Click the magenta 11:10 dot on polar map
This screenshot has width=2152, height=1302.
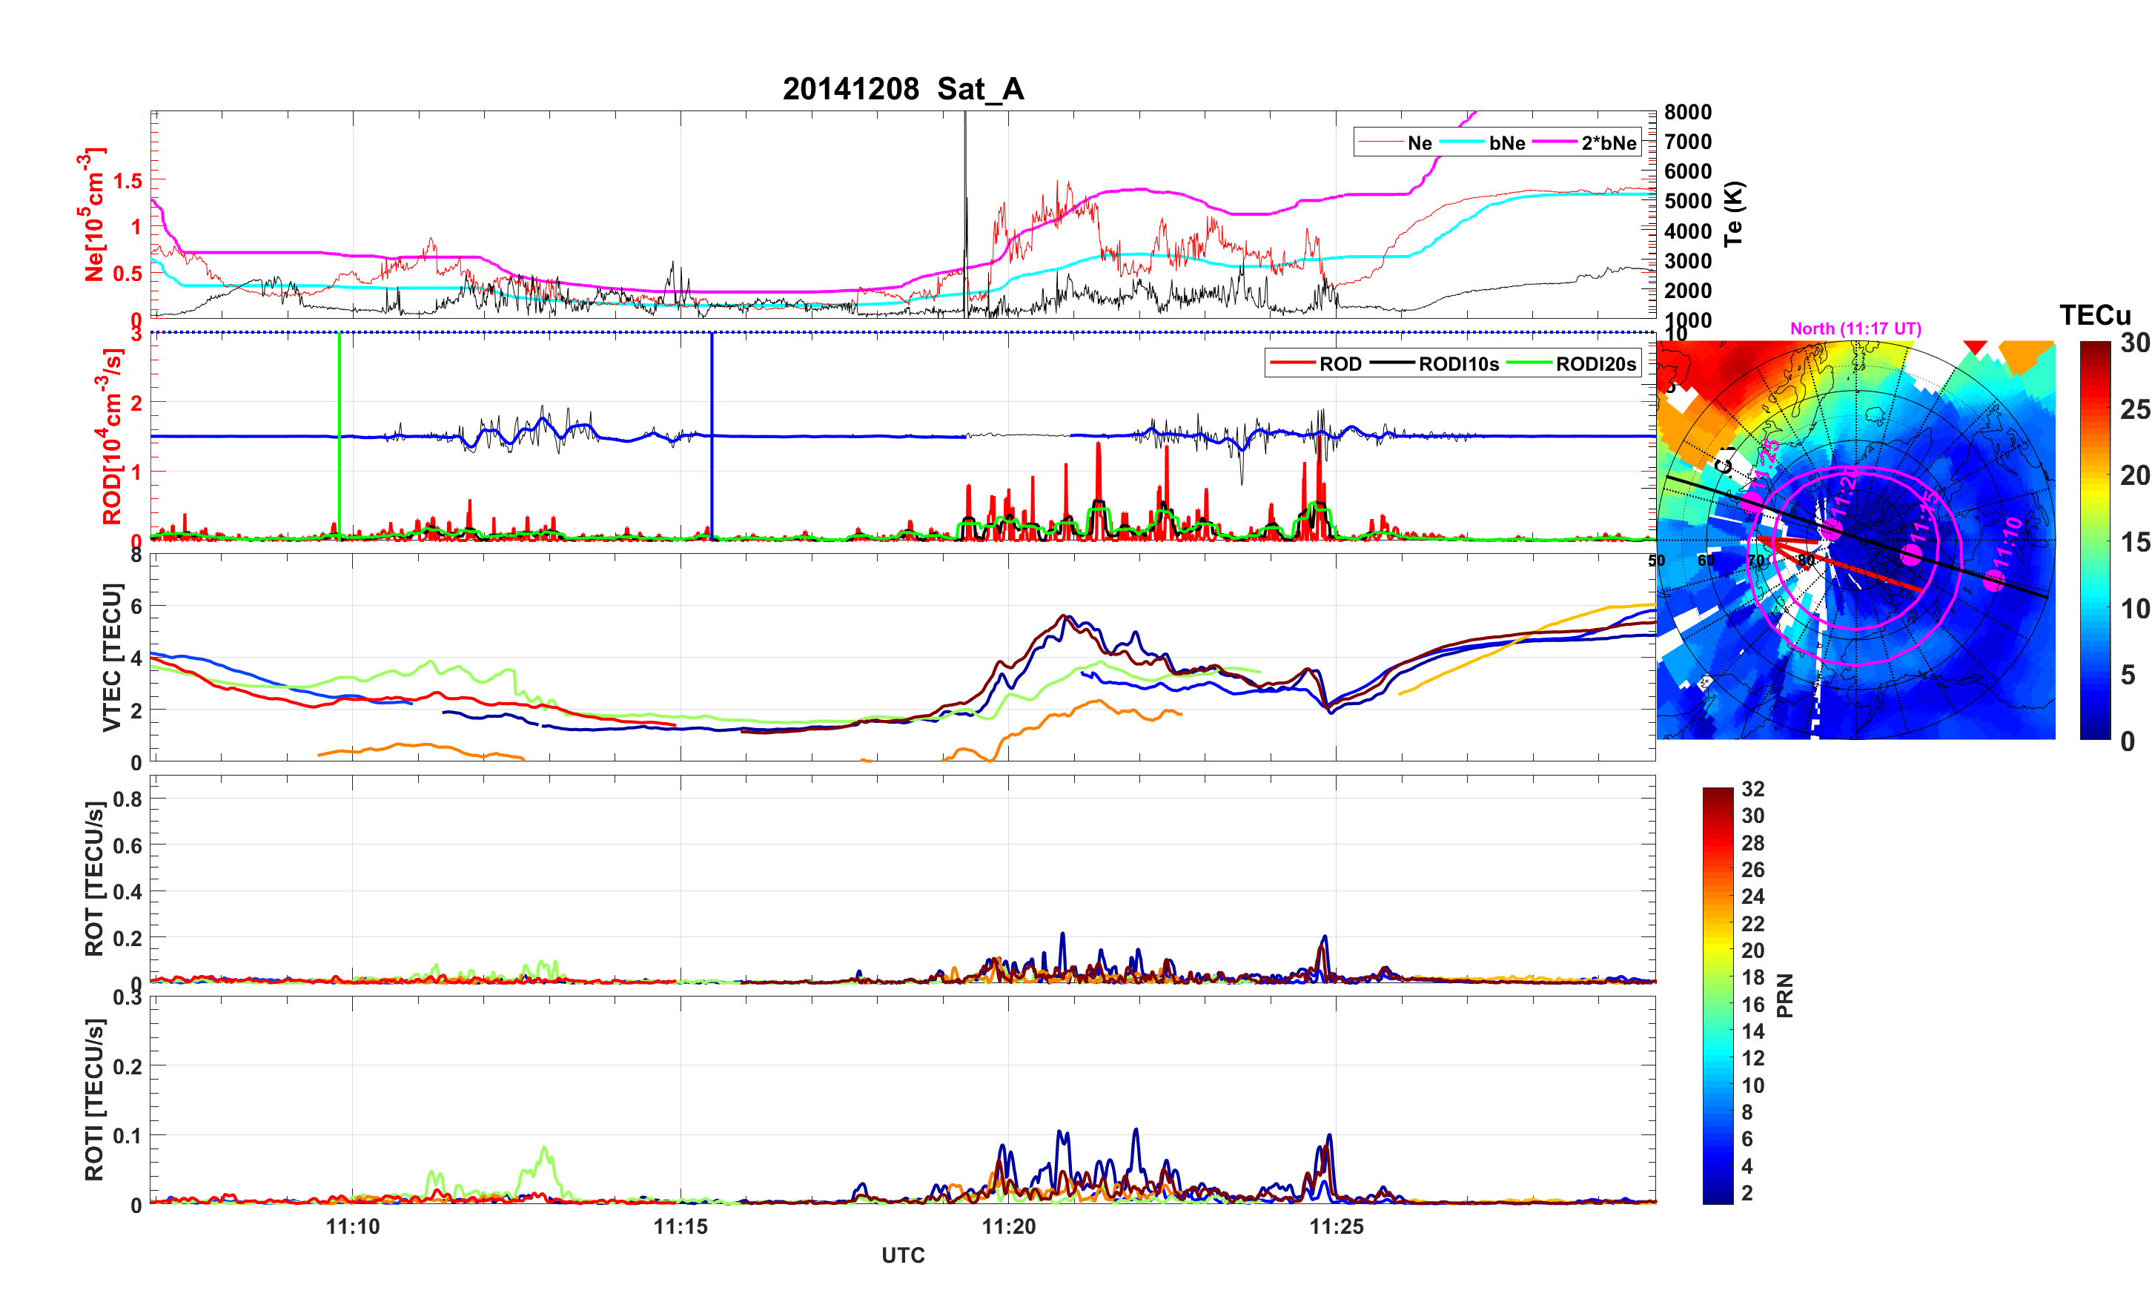click(x=1994, y=581)
